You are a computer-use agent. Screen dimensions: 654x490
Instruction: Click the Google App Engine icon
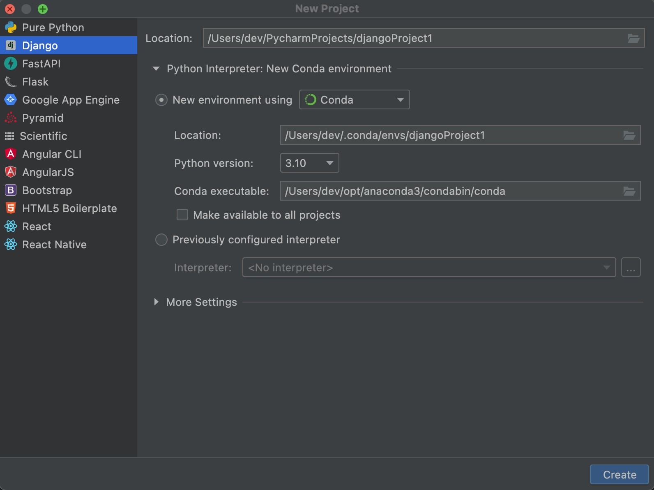coord(11,99)
